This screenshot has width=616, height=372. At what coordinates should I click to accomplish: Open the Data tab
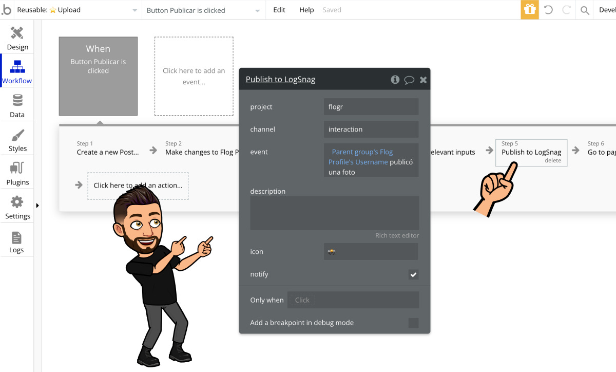(x=17, y=106)
